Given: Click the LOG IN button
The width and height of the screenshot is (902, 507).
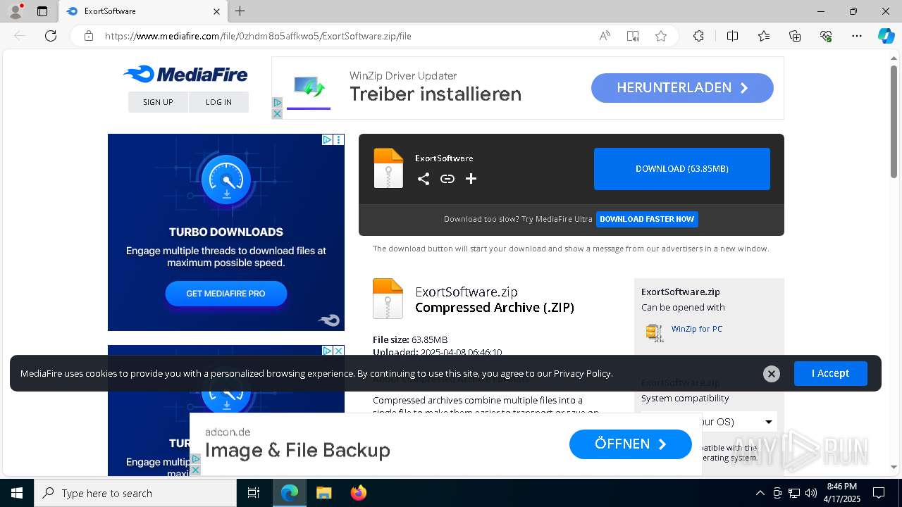Looking at the screenshot, I should point(218,102).
